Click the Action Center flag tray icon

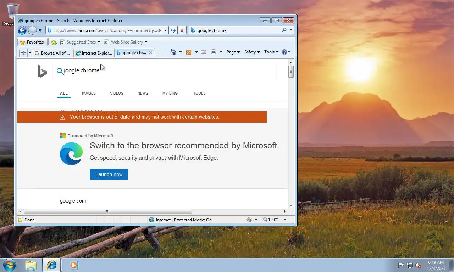(401, 265)
